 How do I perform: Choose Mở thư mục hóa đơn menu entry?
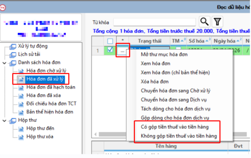tap(164, 55)
